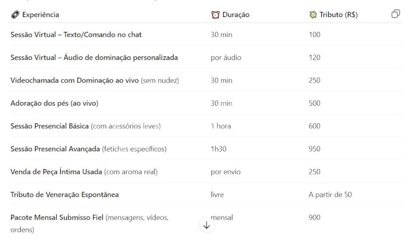Viewport: 416px width, 242px height.
Task: Click the Adoração dos pés row
Action: [x=207, y=103]
